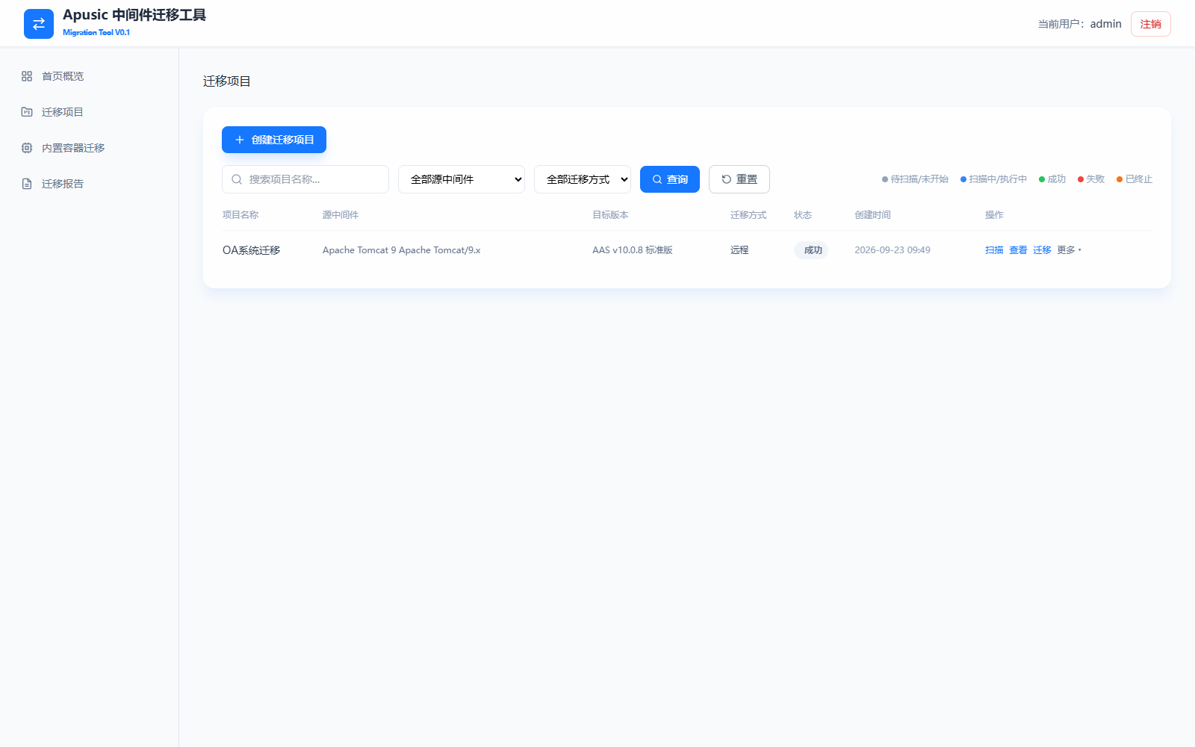Click the magnifier icon in search field
Screen dimensions: 1195x747
coord(237,179)
